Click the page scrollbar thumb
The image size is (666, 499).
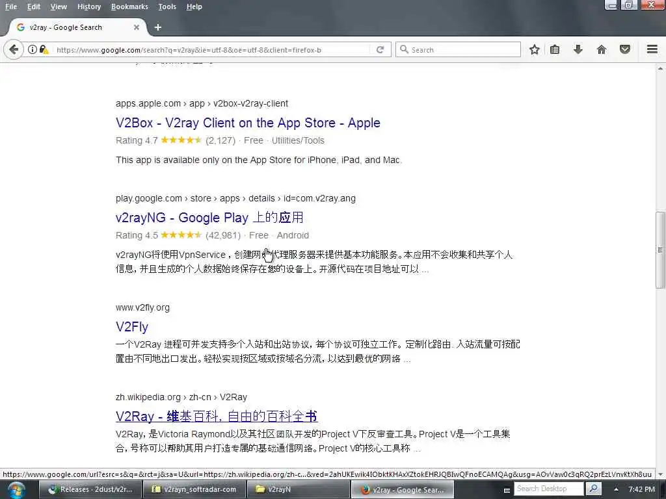[x=660, y=250]
